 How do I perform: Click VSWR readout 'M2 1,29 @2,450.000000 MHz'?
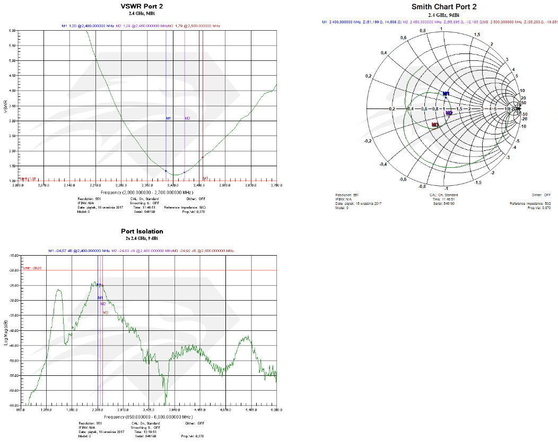142,26
